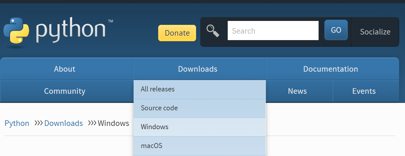The width and height of the screenshot is (405, 156).
Task: Follow the Python breadcrumb link
Action: pyautogui.click(x=17, y=123)
